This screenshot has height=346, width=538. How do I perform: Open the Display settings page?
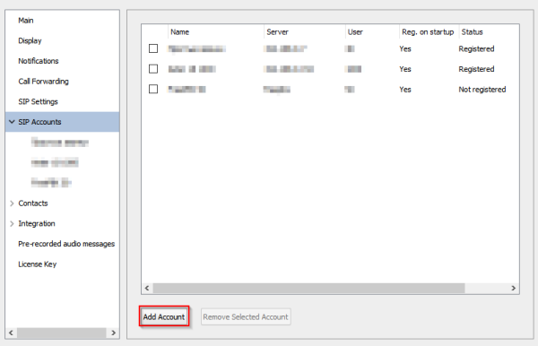coord(30,41)
